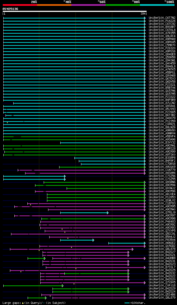
Task: Click the green ~80% legend segment
Action: [123, 5]
